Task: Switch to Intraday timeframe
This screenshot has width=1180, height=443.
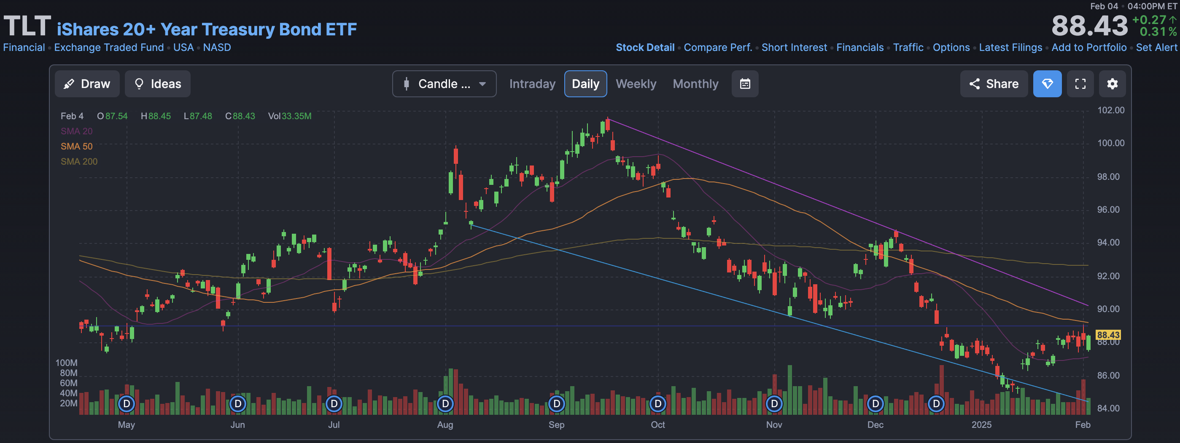Action: (x=532, y=84)
